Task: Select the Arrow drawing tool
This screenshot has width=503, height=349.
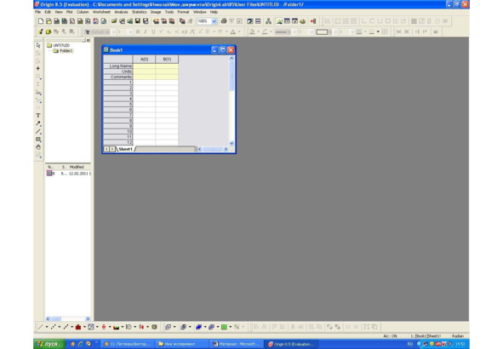Action: pyautogui.click(x=38, y=123)
